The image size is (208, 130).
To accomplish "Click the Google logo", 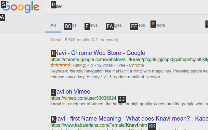I will (x=20, y=7).
